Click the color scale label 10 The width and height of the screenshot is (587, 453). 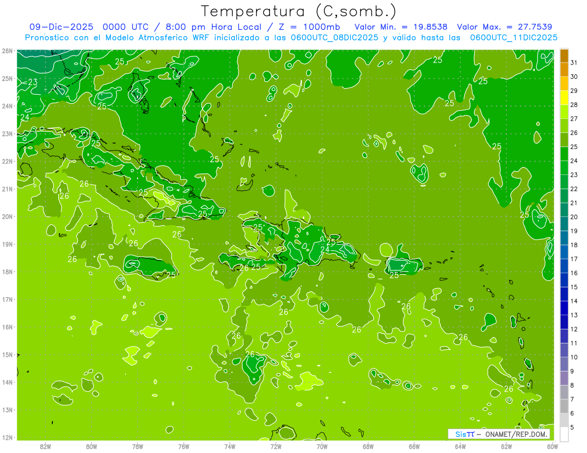(x=574, y=357)
